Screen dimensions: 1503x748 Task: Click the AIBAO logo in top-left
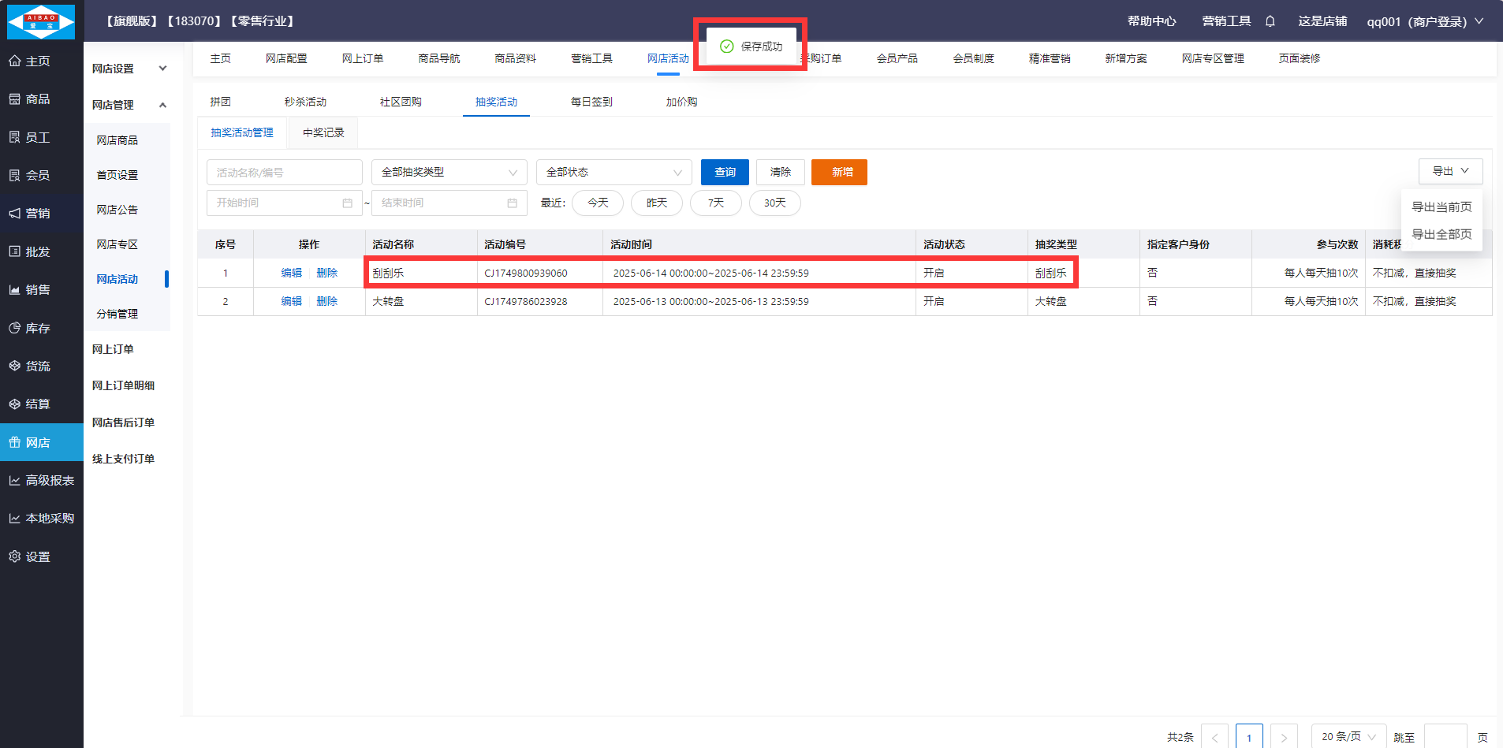[x=41, y=21]
